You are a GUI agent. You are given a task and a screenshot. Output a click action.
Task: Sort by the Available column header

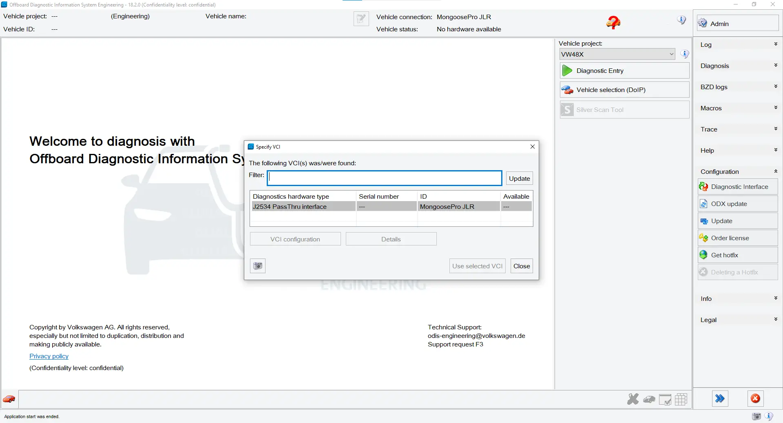pos(516,196)
